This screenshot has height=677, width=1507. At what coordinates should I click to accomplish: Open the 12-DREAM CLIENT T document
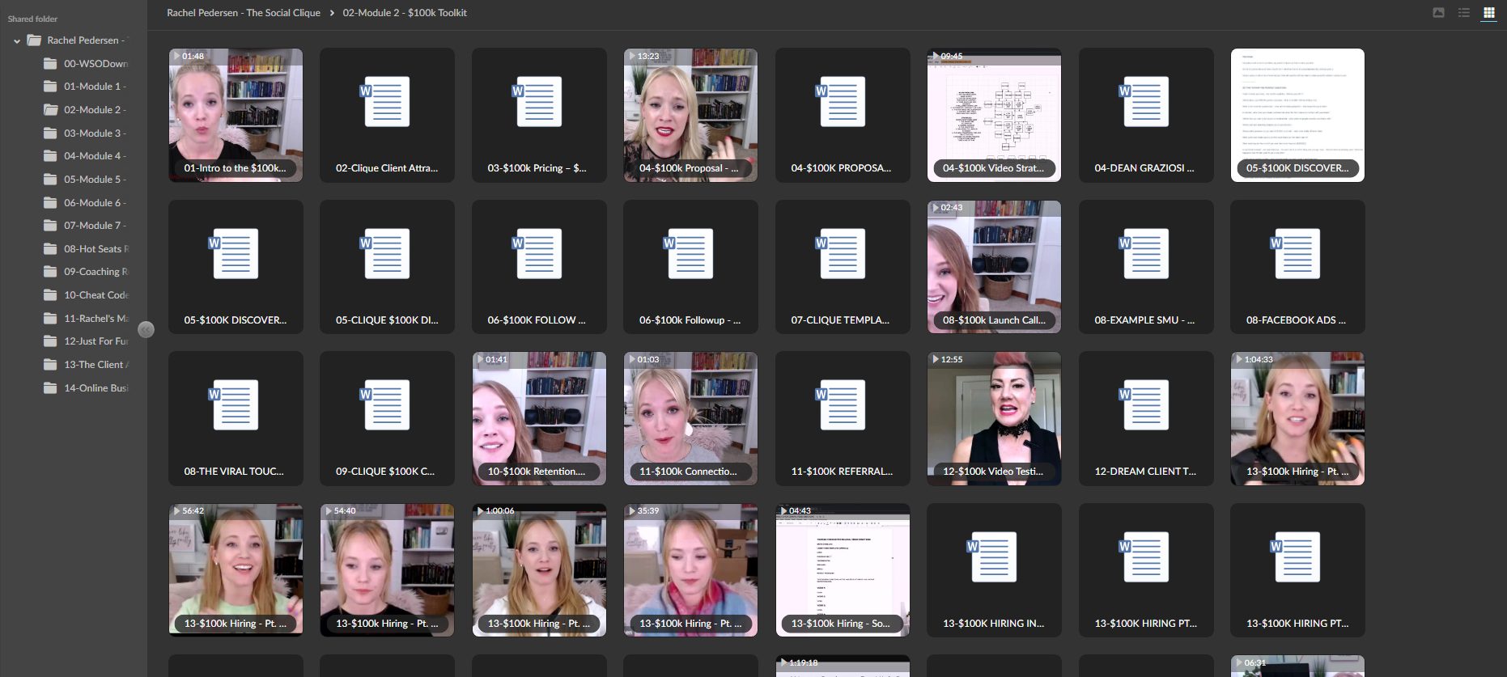(x=1146, y=418)
